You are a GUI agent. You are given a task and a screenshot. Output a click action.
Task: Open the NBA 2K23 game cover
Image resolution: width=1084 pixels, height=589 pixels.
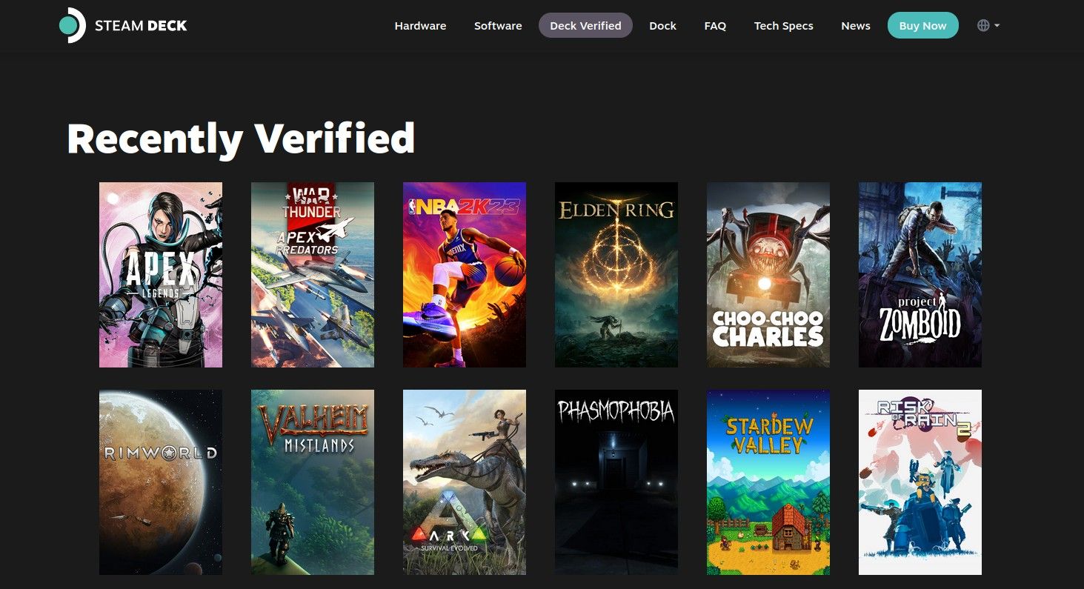(x=465, y=275)
